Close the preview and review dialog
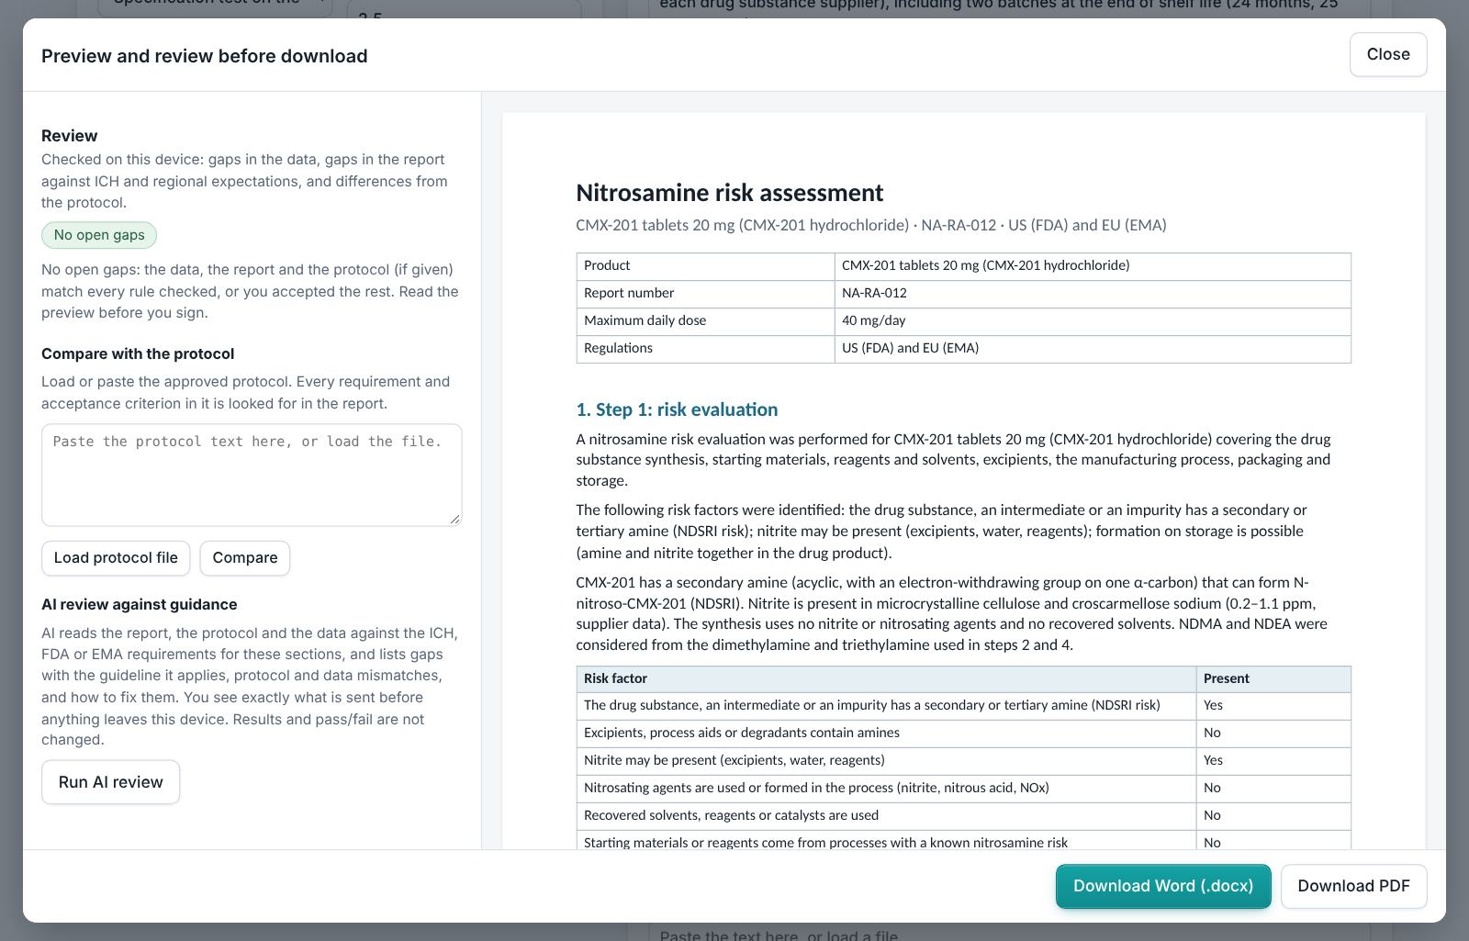 pos(1387,54)
